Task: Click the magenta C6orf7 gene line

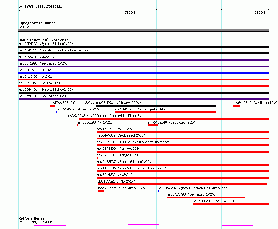Action: point(144,225)
